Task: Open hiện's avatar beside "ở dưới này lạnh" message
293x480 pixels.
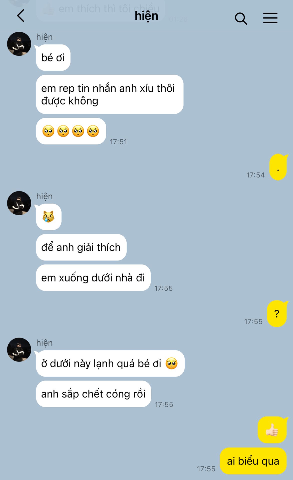Action: (19, 349)
